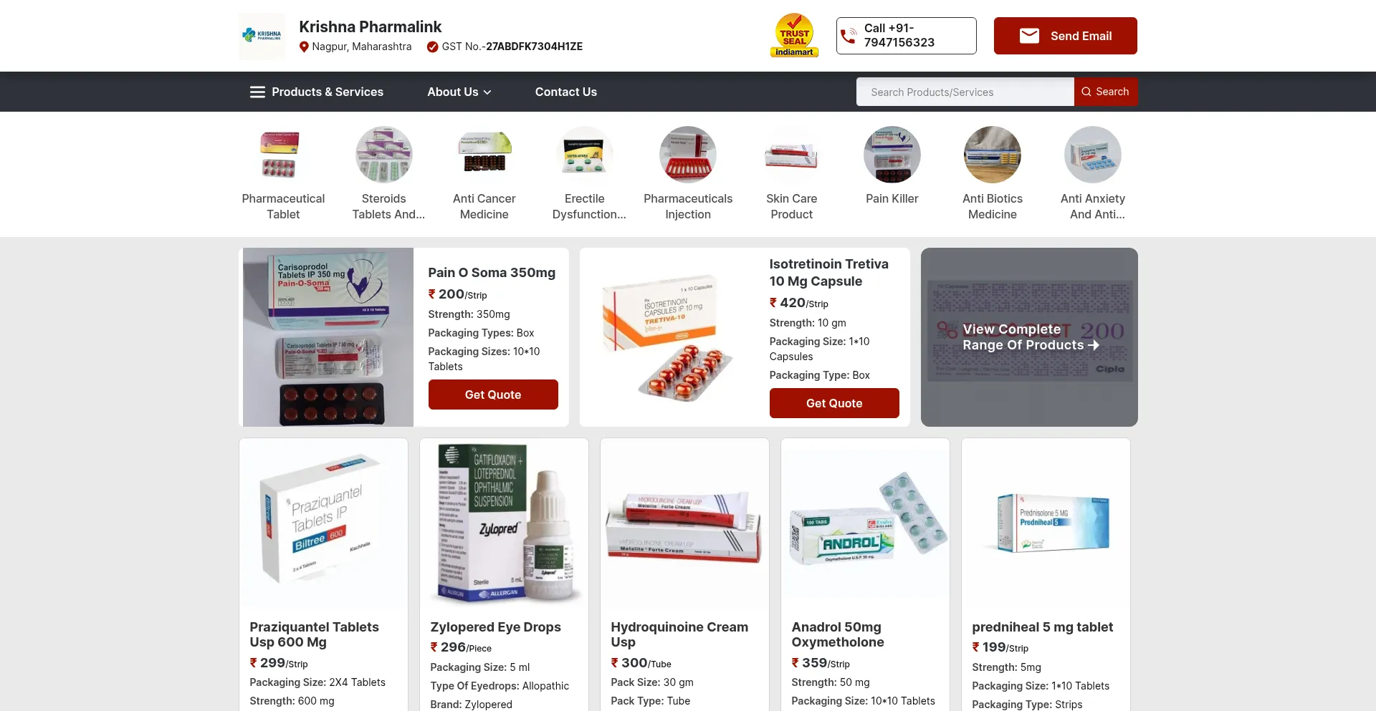The width and height of the screenshot is (1376, 711).
Task: Click the Pharmaceuticals Injection category icon
Action: [688, 155]
